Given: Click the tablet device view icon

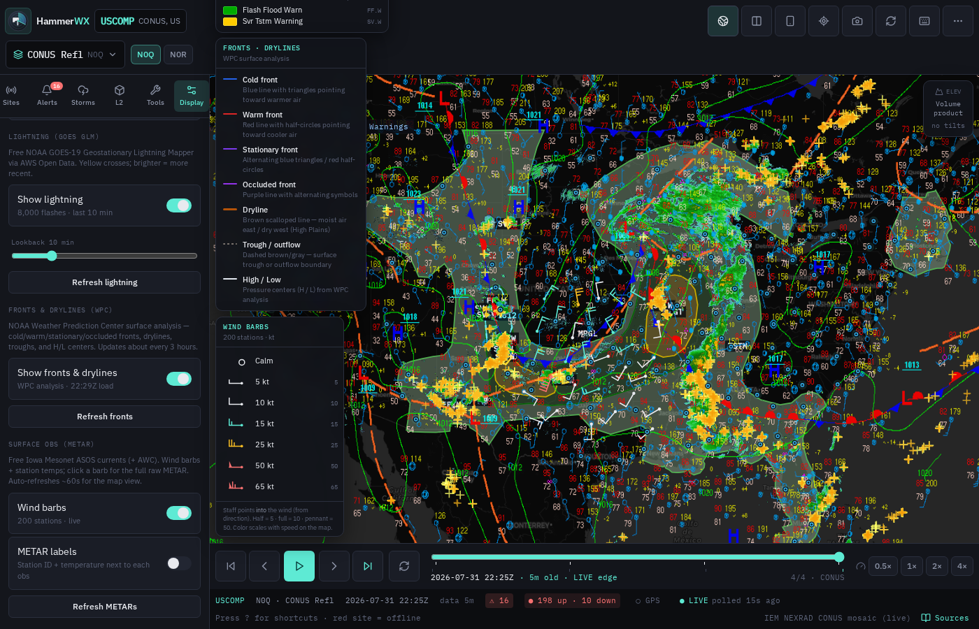Looking at the screenshot, I should click(790, 21).
